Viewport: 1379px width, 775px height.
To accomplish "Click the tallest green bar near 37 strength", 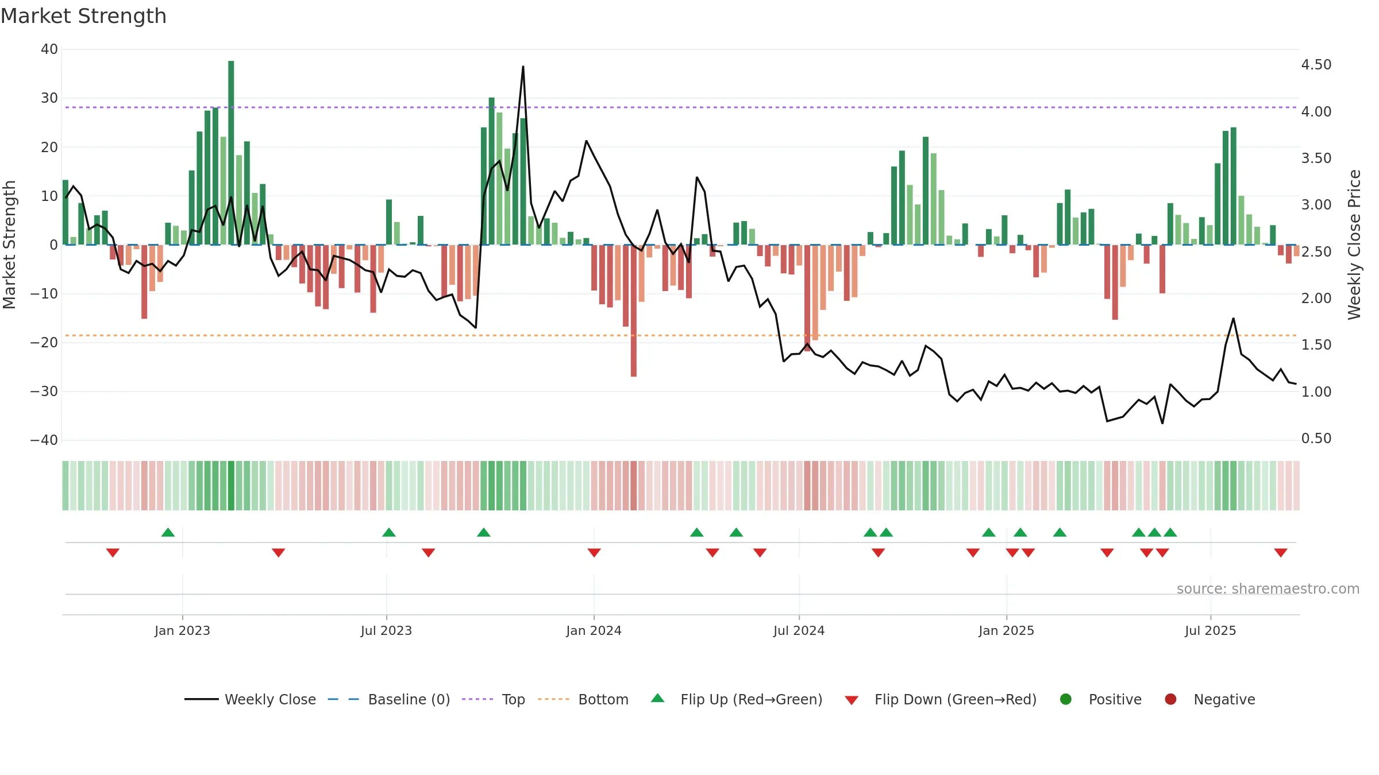I will 231,153.
